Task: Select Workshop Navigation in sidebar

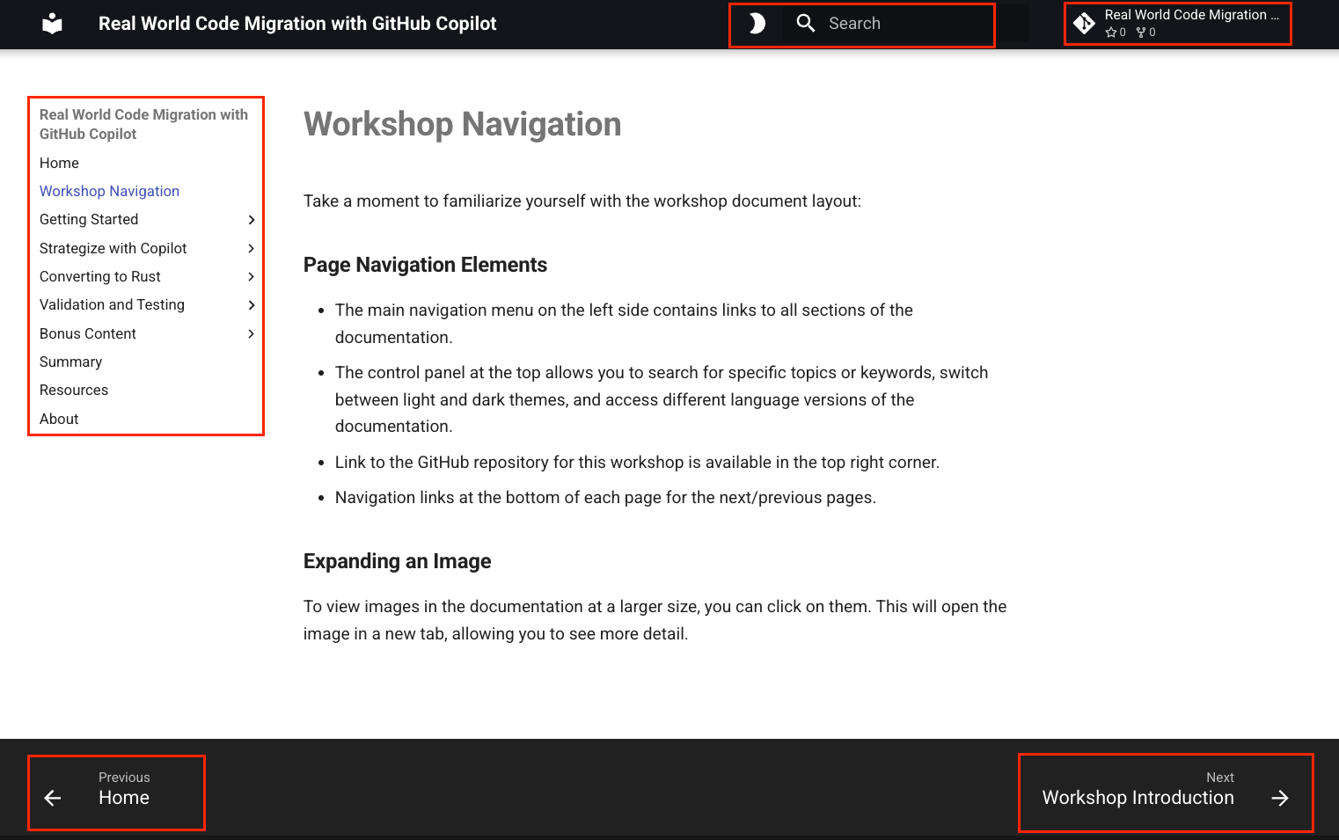Action: pos(109,191)
